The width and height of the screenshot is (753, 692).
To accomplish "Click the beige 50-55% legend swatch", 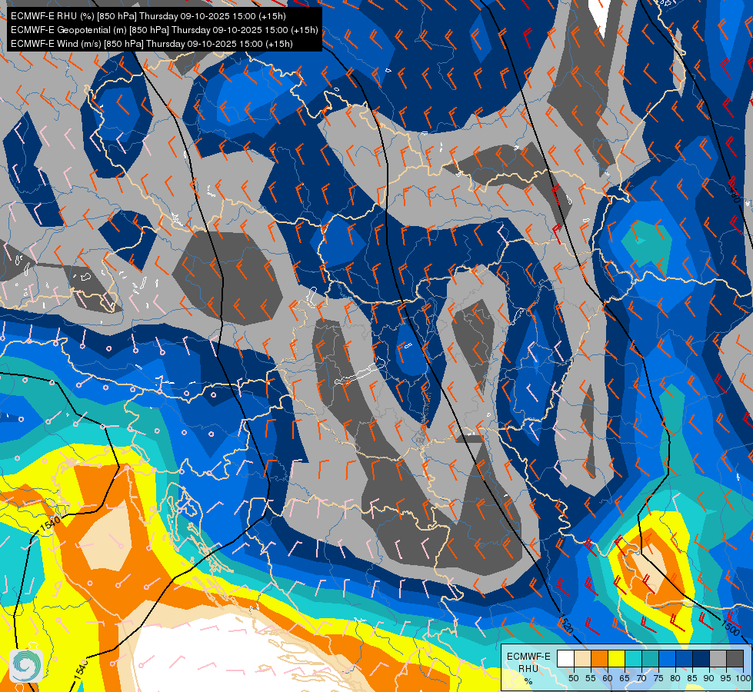I will 582,658.
